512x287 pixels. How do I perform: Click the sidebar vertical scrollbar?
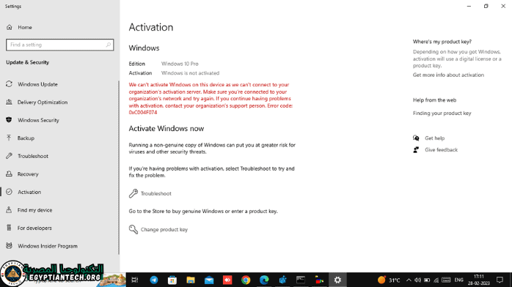(x=119, y=168)
